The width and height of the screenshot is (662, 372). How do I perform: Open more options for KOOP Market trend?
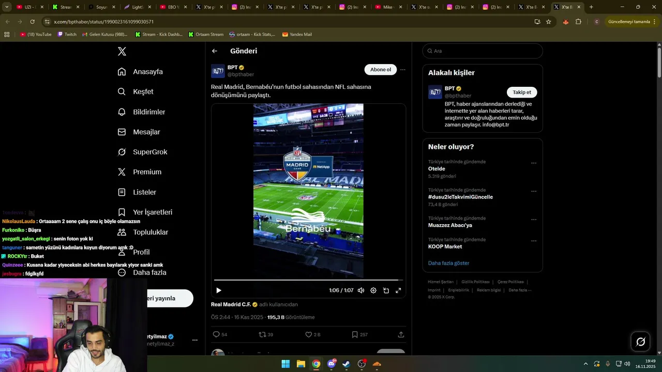point(534,241)
